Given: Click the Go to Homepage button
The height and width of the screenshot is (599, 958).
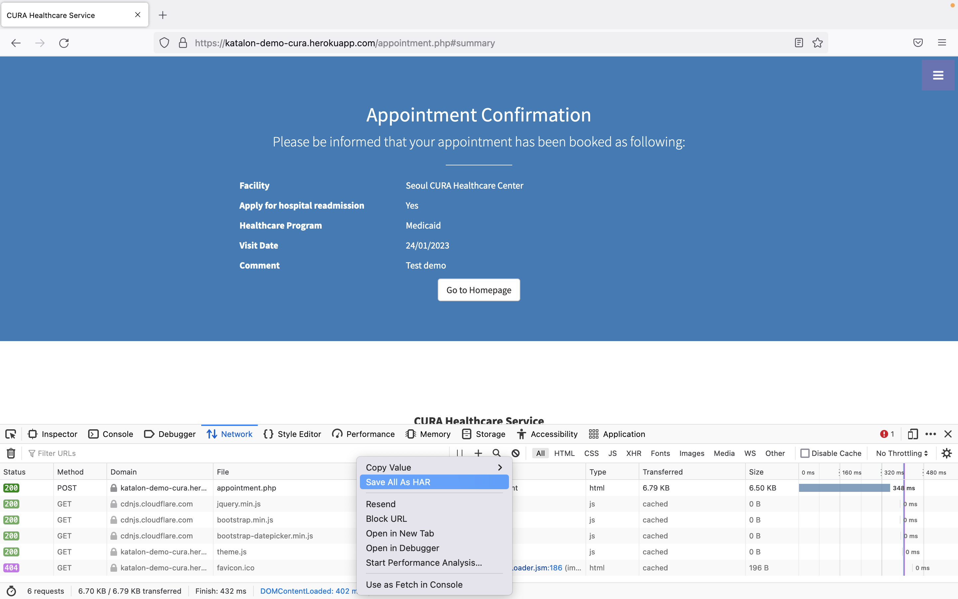Looking at the screenshot, I should (479, 290).
